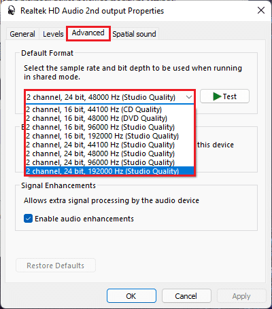
Task: Select highlighted 24 bit, 192000 Hz option
Action: pyautogui.click(x=109, y=171)
